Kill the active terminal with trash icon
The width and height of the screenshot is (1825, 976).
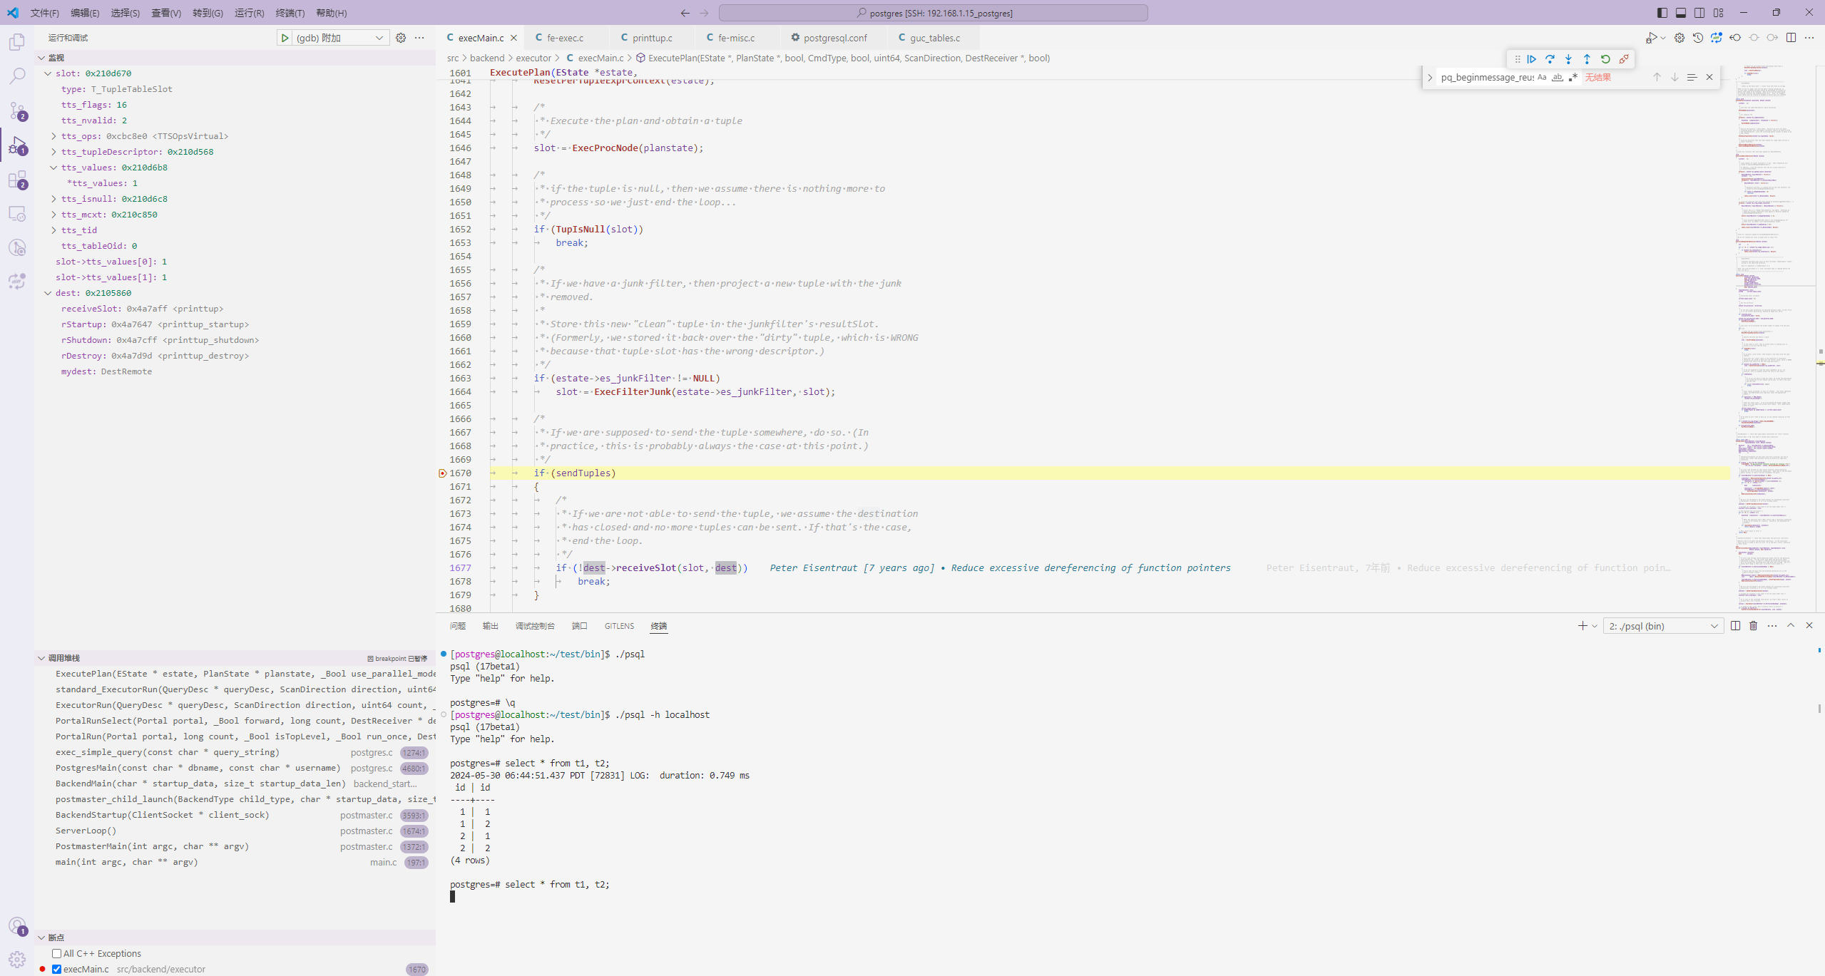[x=1754, y=626]
